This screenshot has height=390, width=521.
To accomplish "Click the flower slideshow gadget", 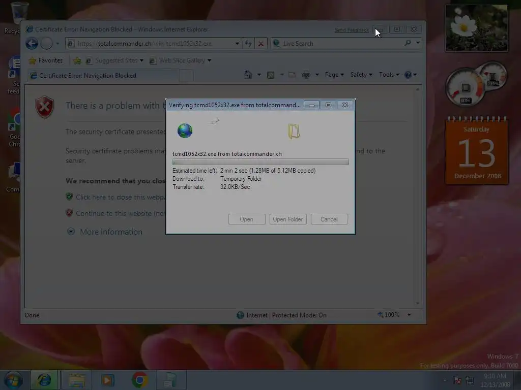I will tap(476, 28).
